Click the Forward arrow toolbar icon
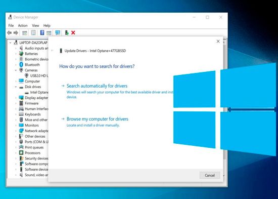Viewport: 278px width, 199px height. [16, 33]
